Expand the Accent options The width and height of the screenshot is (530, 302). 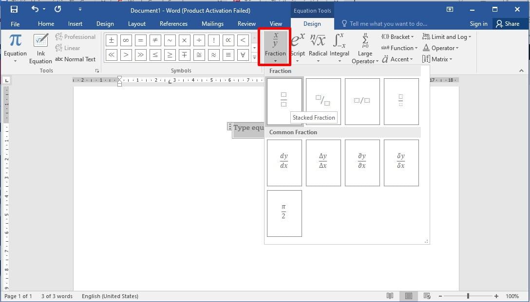[x=399, y=59]
